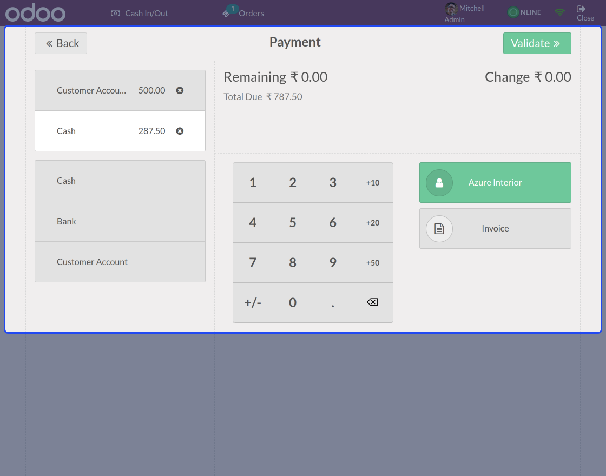Tap numpad key 7
This screenshot has width=606, height=476.
click(253, 263)
